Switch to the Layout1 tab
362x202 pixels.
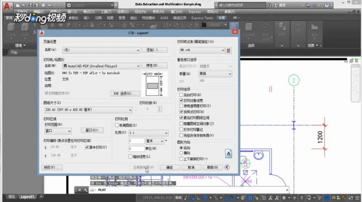point(27,197)
